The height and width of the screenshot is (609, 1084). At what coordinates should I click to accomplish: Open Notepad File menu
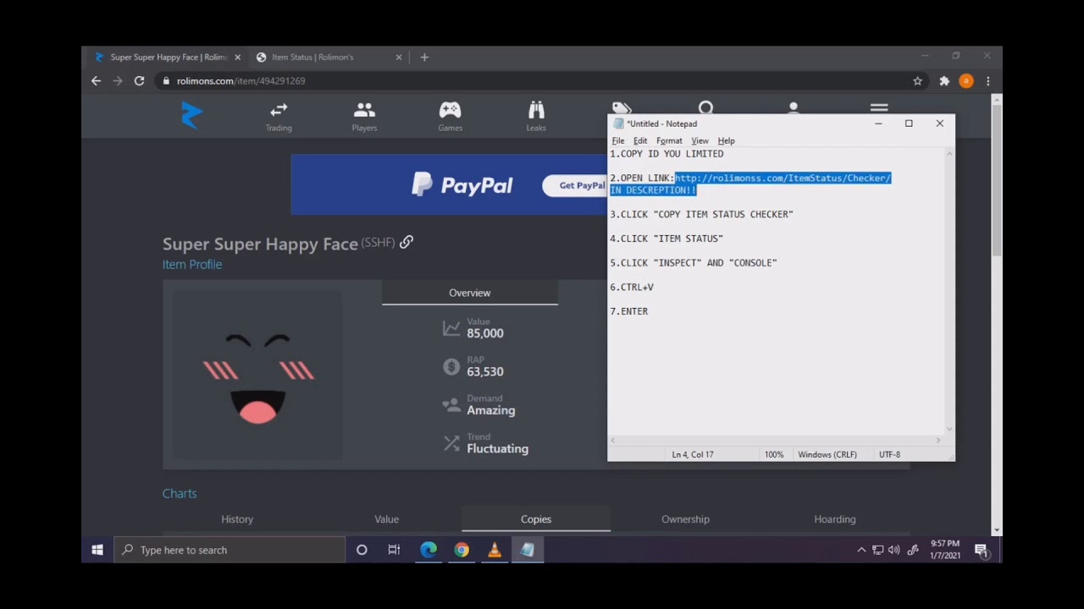pos(618,140)
